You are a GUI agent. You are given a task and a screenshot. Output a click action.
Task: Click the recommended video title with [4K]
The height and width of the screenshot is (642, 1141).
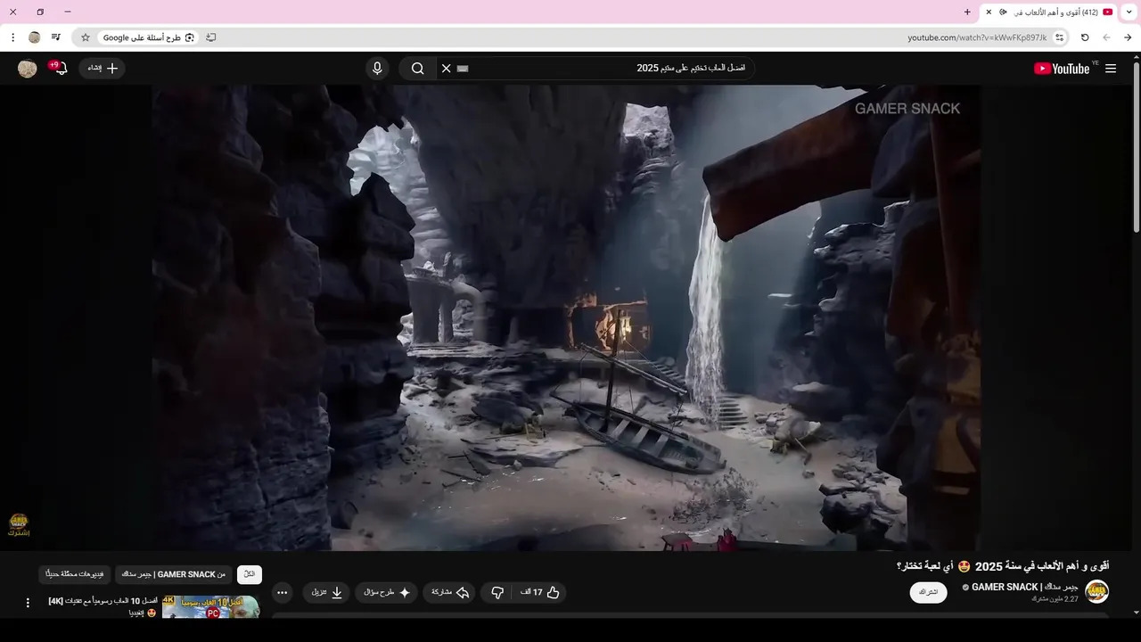click(x=103, y=606)
